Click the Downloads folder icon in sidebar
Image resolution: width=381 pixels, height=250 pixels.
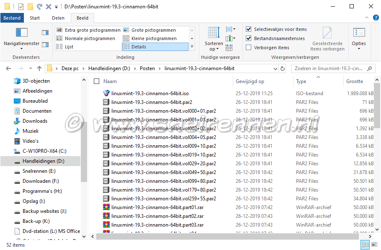(17, 121)
